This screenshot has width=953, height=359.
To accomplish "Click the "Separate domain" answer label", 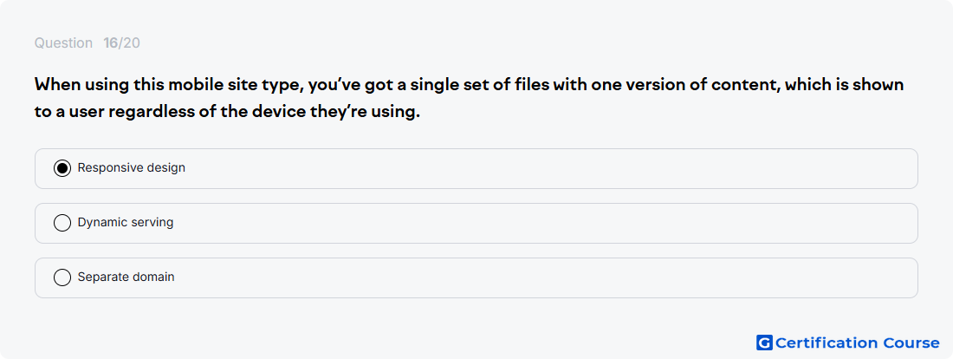I will [x=126, y=277].
